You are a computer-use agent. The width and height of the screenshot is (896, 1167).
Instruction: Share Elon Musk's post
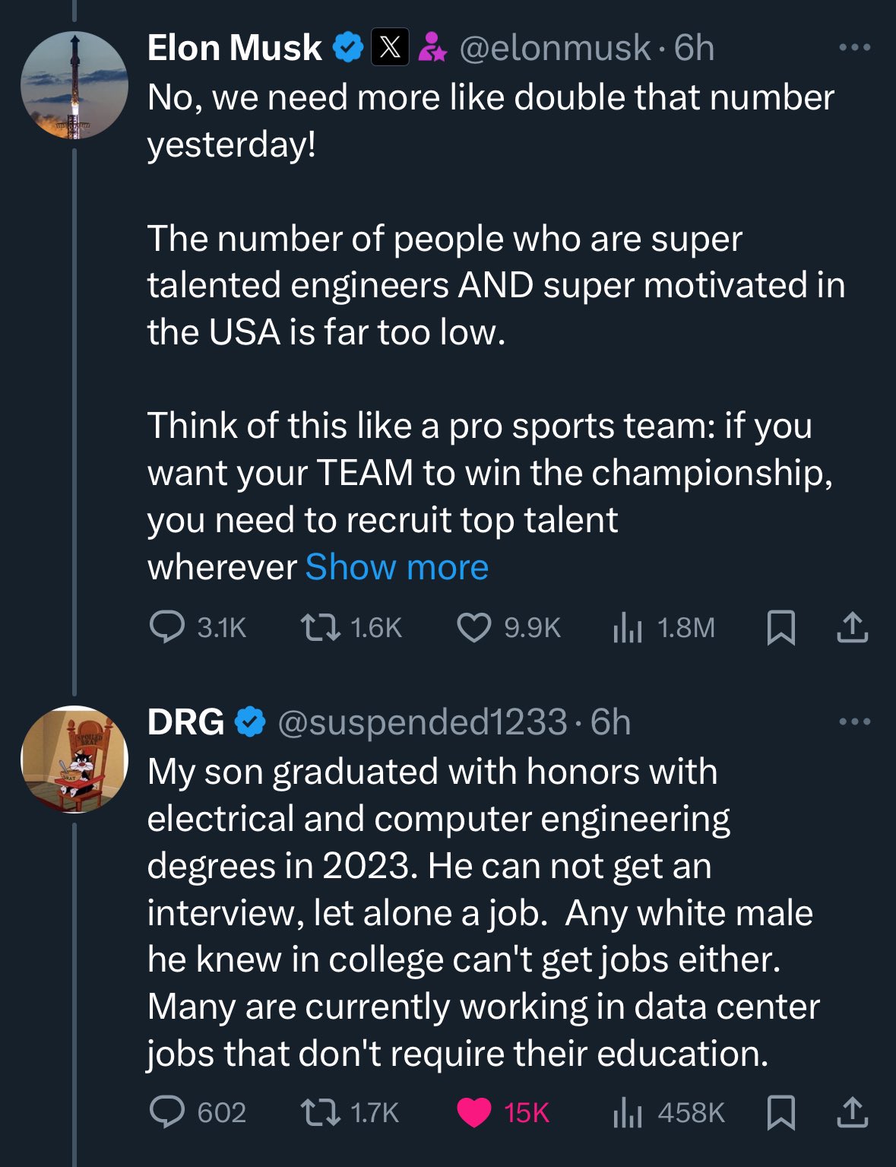[852, 627]
